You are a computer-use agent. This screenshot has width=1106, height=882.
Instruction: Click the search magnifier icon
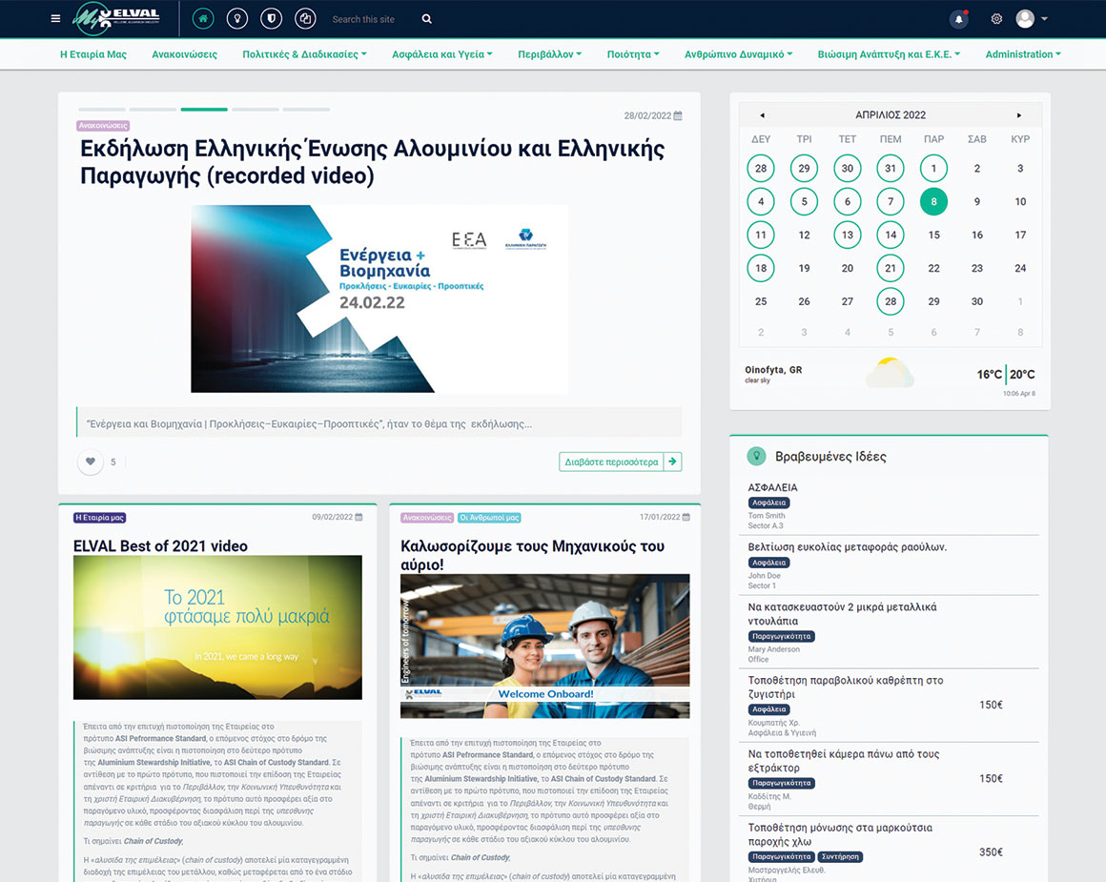pyautogui.click(x=426, y=19)
